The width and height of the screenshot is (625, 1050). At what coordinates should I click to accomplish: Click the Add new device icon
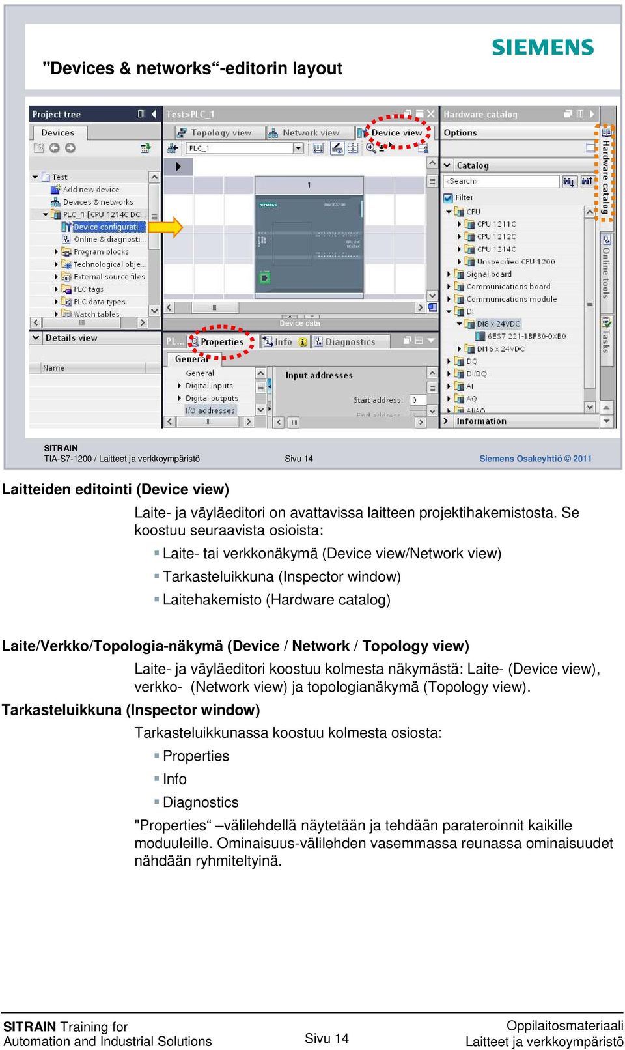(56, 190)
